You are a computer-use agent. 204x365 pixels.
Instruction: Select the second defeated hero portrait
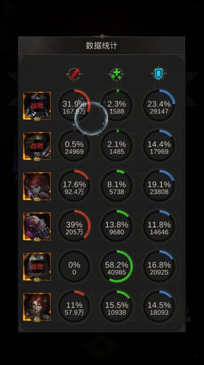pos(37,146)
